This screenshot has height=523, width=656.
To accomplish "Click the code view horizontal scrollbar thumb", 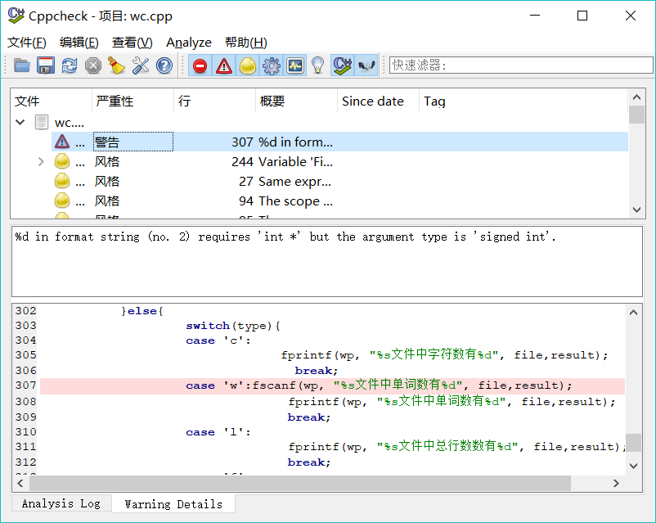I will [300, 483].
